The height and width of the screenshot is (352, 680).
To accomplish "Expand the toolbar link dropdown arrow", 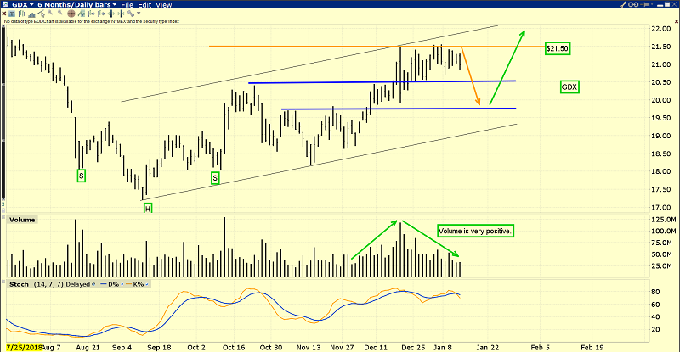I will [x=139, y=14].
